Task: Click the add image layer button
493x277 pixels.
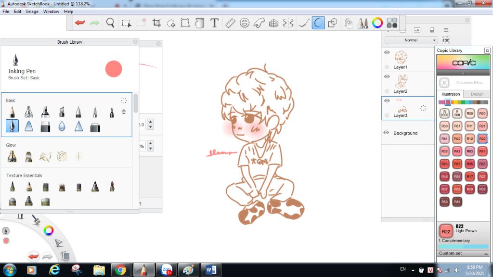Action: pos(417,30)
